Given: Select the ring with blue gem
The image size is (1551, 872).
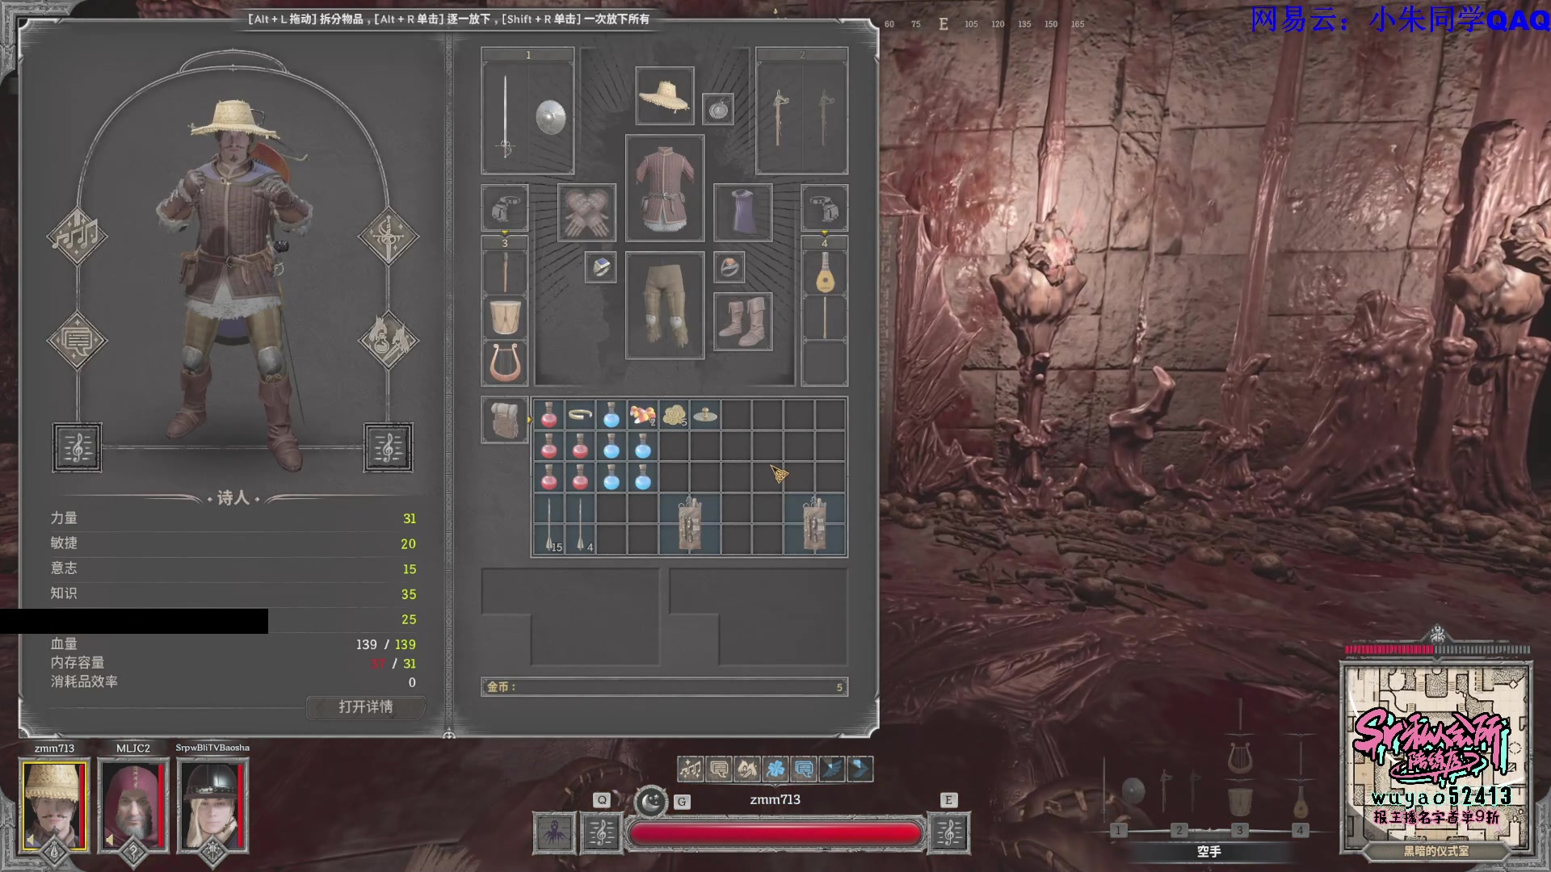Looking at the screenshot, I should tap(601, 267).
